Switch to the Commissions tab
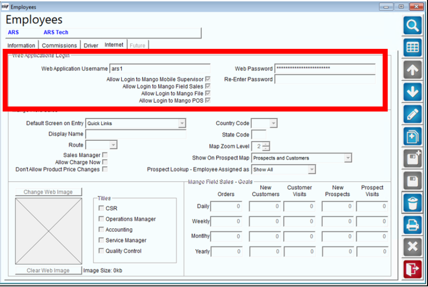The image size is (428, 287). 59,45
